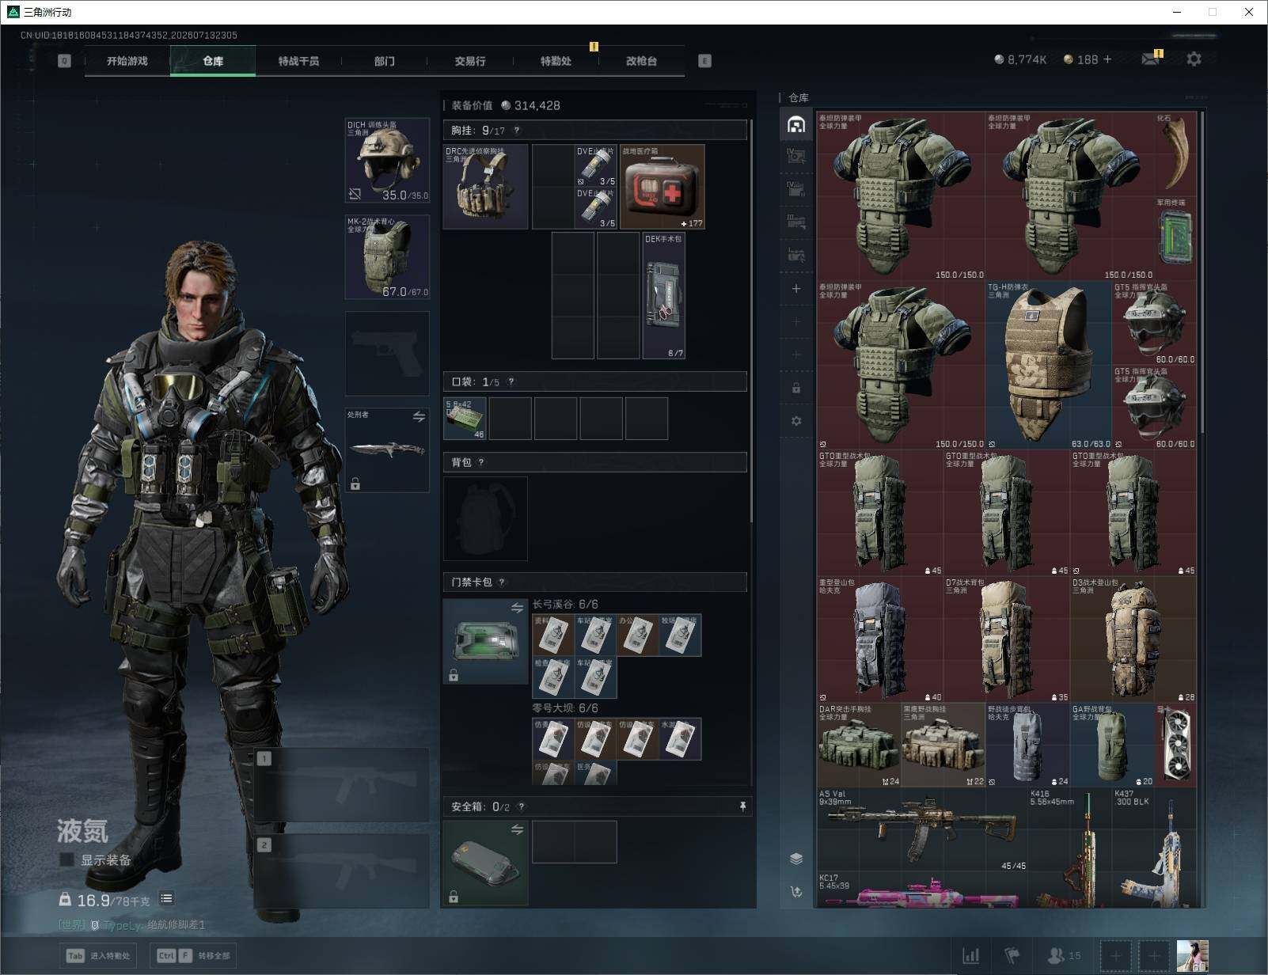Select the 仓库 tab
This screenshot has width=1268, height=975.
pos(213,61)
